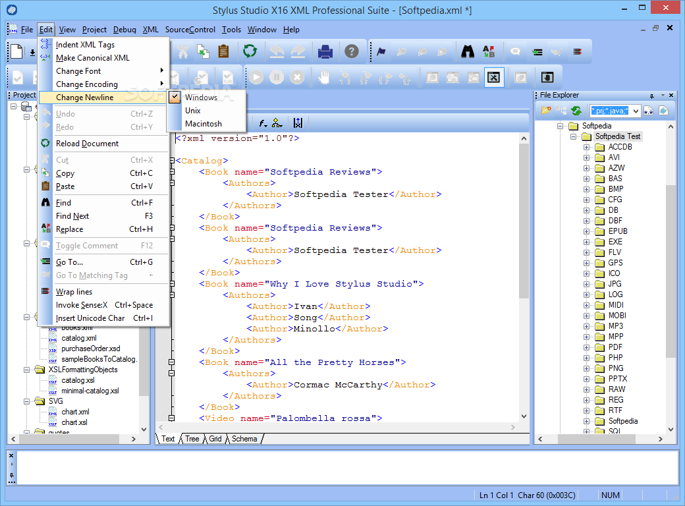
Task: Open the File Explorer file filter dropdown
Action: (x=636, y=111)
